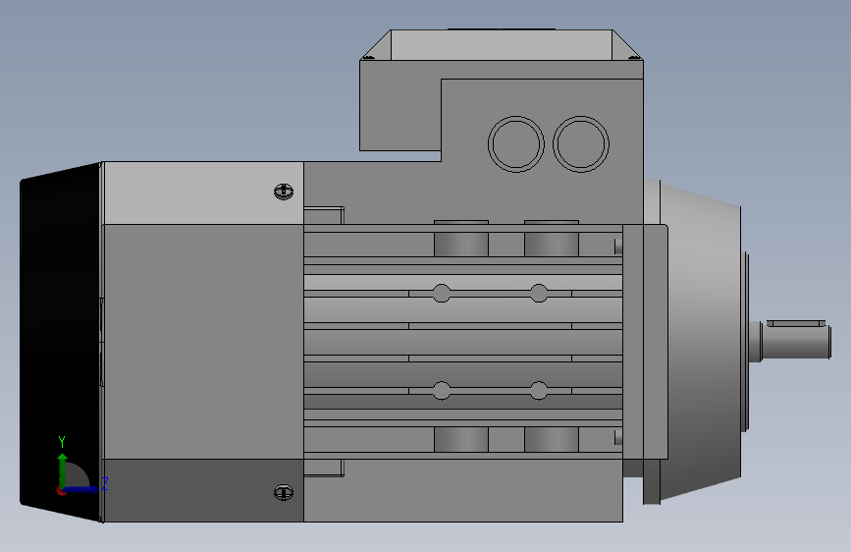Screen dimensions: 851x552
Task: Select the open top lid of the terminal box
Action: pos(502,44)
